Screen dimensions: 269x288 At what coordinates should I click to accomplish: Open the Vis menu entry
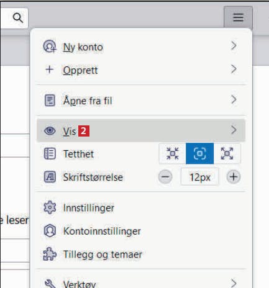tap(141, 130)
